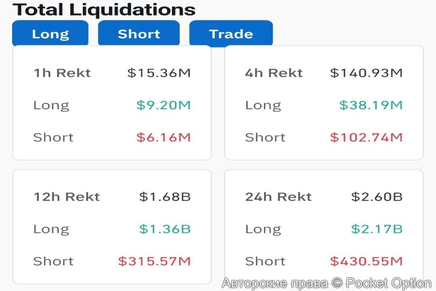Click the 24h Long value $2.17B
Viewport: 436px width, 291px height.
pyautogui.click(x=377, y=229)
